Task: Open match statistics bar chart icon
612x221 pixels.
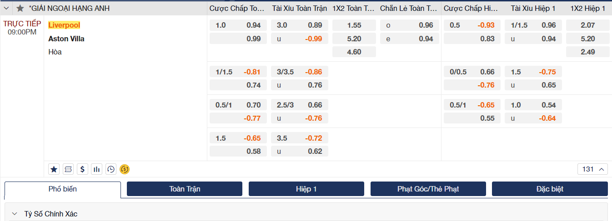Action: click(96, 169)
